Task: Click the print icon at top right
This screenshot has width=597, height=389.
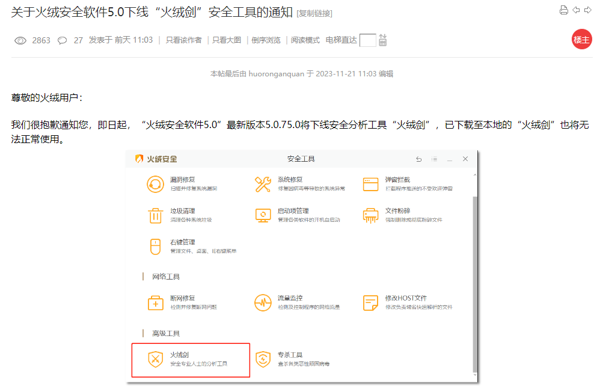Action: (564, 10)
